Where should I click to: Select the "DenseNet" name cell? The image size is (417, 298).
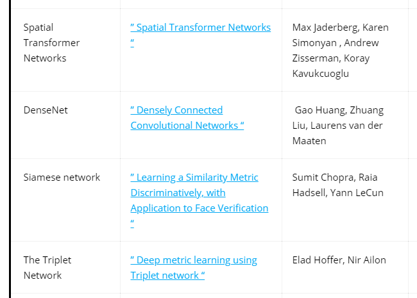[46, 110]
